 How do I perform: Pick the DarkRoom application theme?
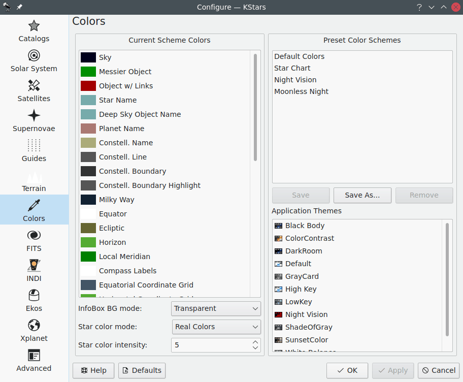303,251
